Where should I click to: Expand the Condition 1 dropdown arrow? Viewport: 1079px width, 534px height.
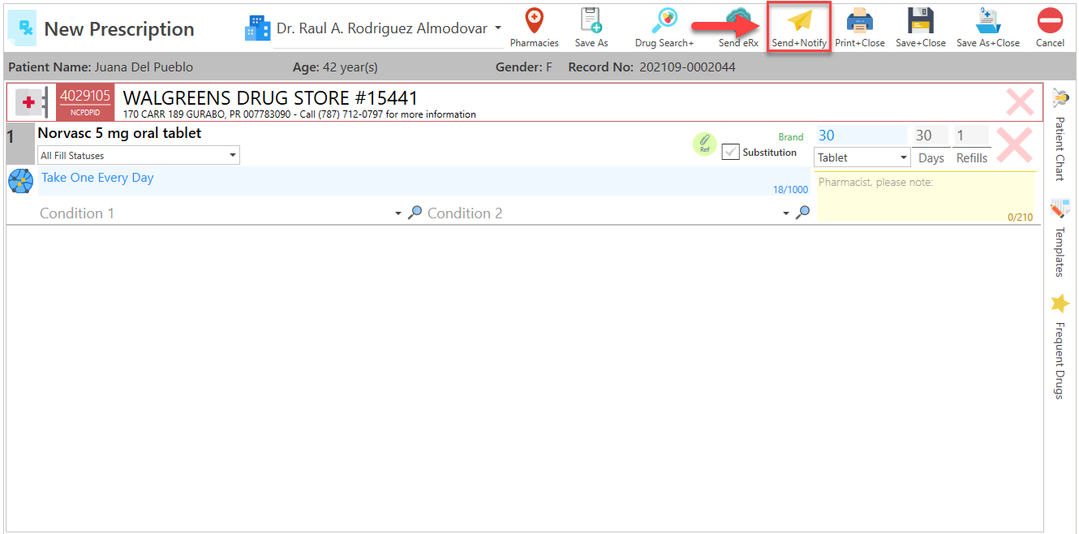click(x=398, y=213)
